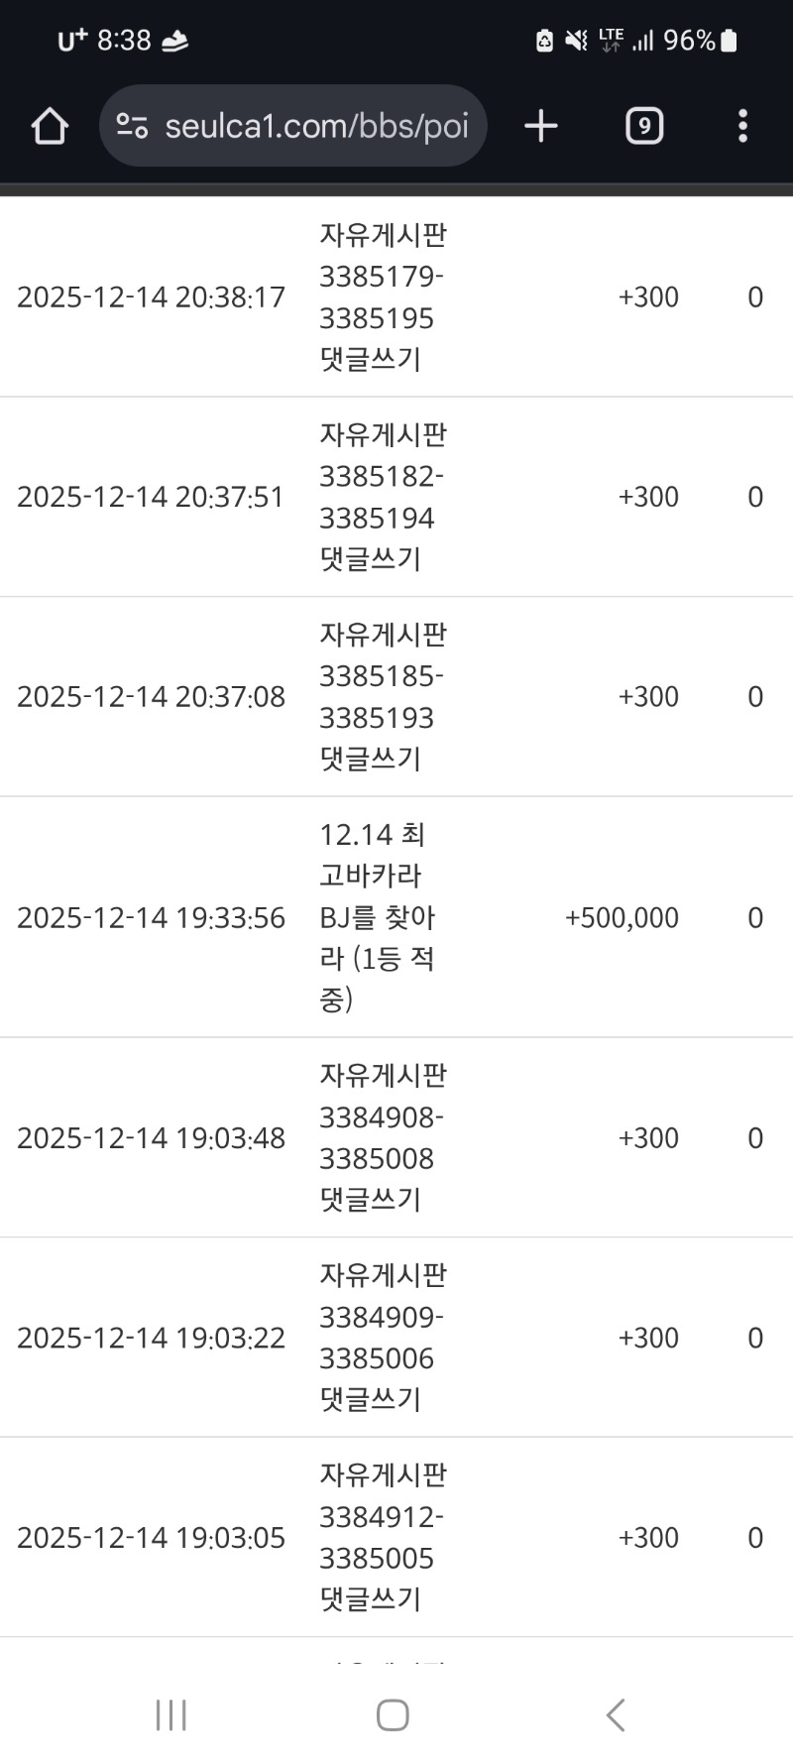Open a new tab with plus icon
793x1763 pixels.
click(541, 126)
